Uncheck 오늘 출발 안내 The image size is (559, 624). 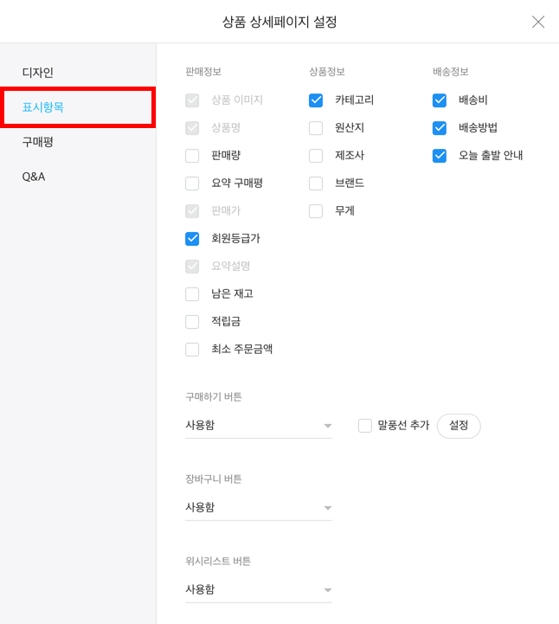(x=440, y=156)
